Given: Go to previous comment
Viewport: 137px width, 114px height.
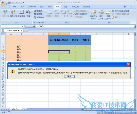Looking at the screenshot, I should click(63, 13).
